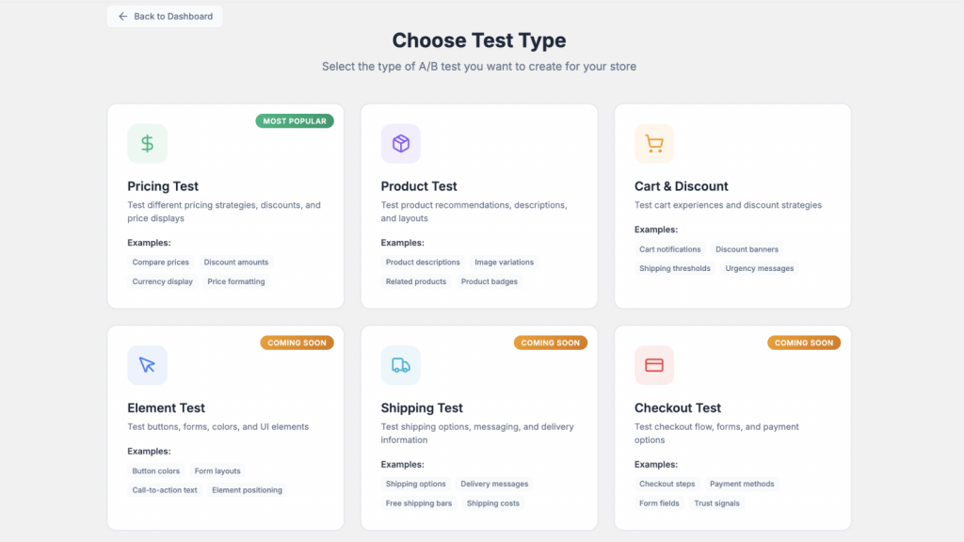Click the Urgency messages example tag
The width and height of the screenshot is (964, 542).
tap(759, 268)
